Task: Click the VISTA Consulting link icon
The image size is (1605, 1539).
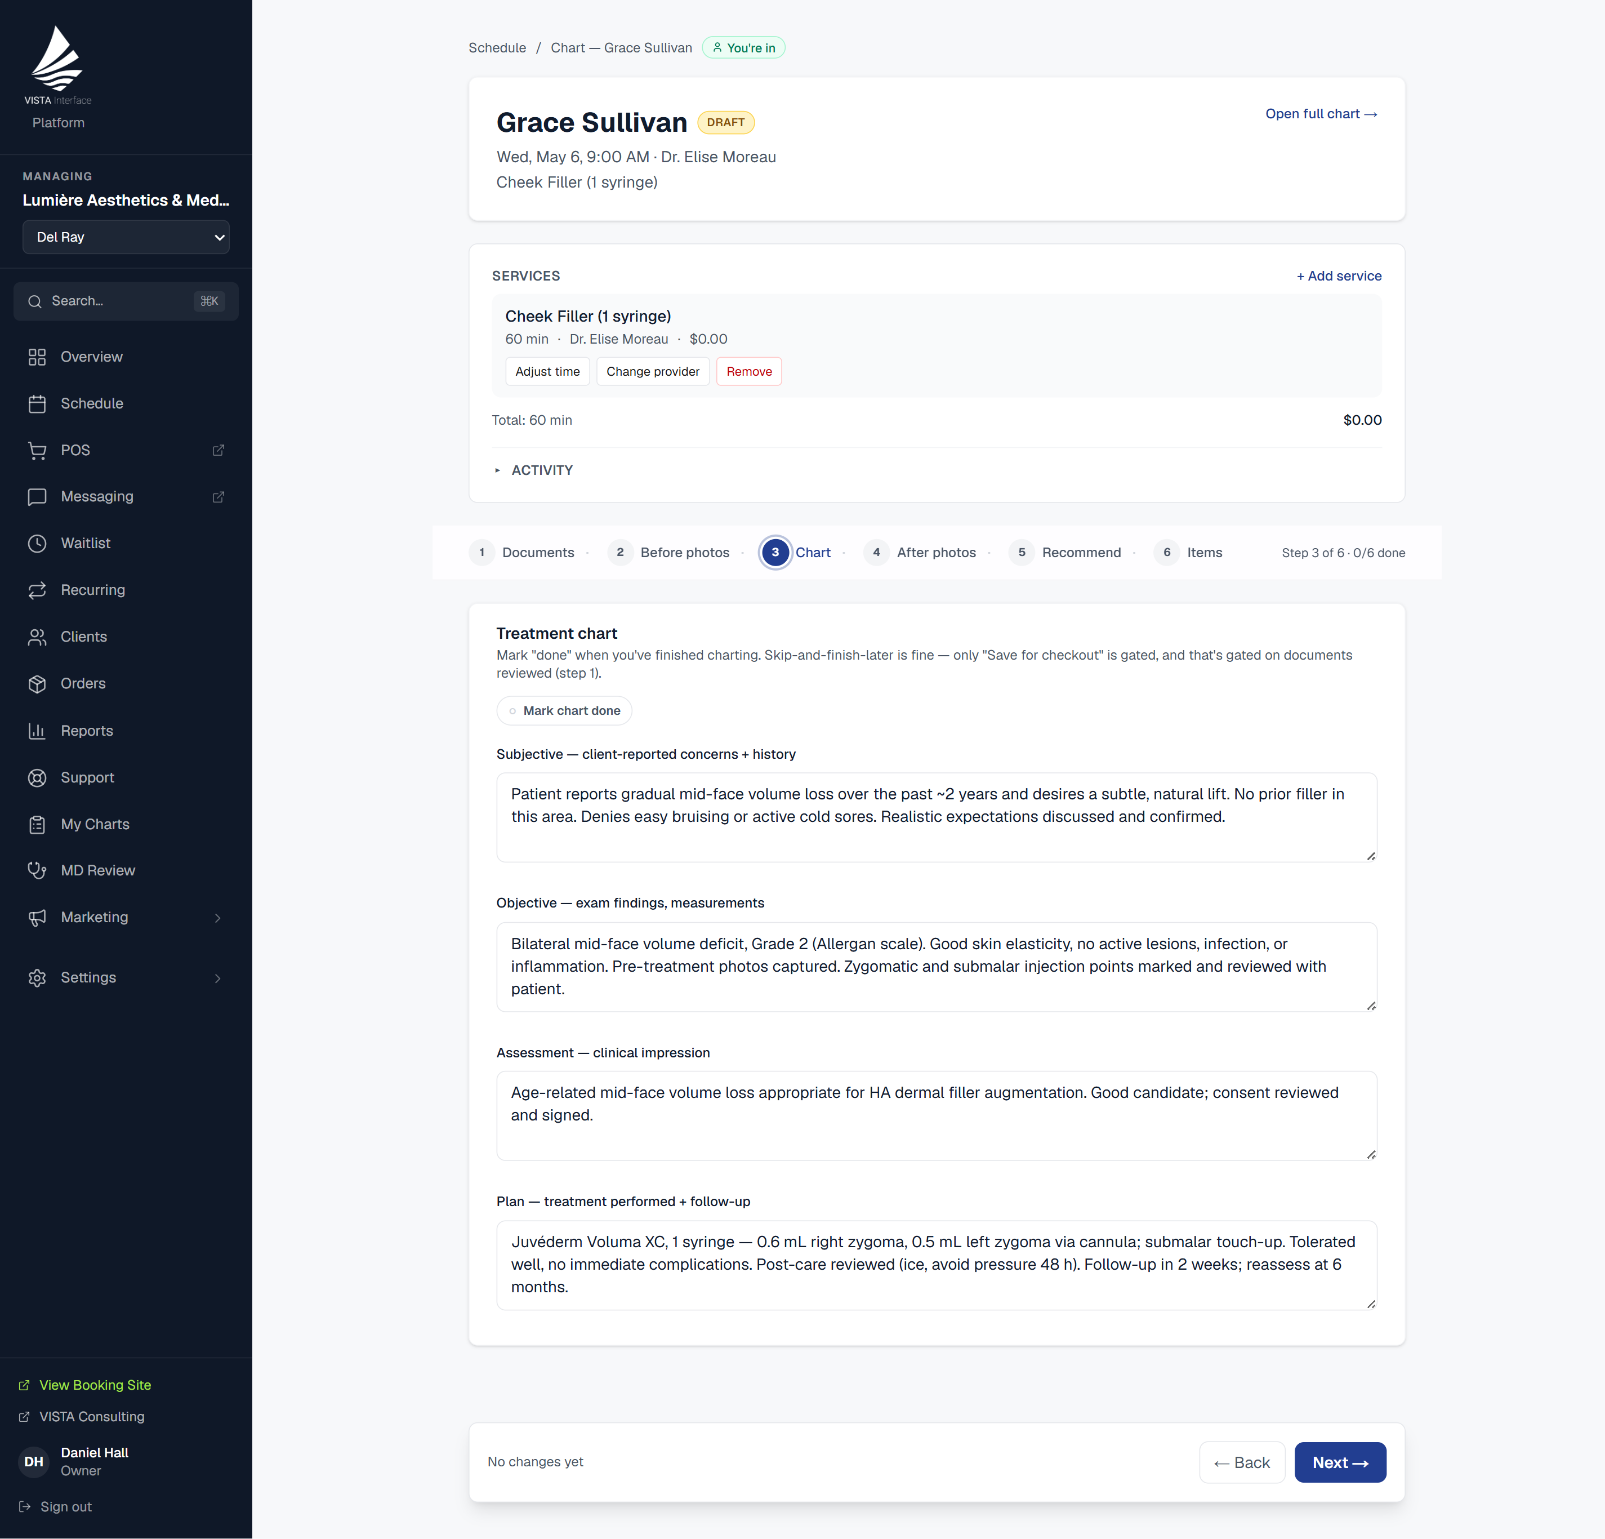Action: pyautogui.click(x=25, y=1416)
